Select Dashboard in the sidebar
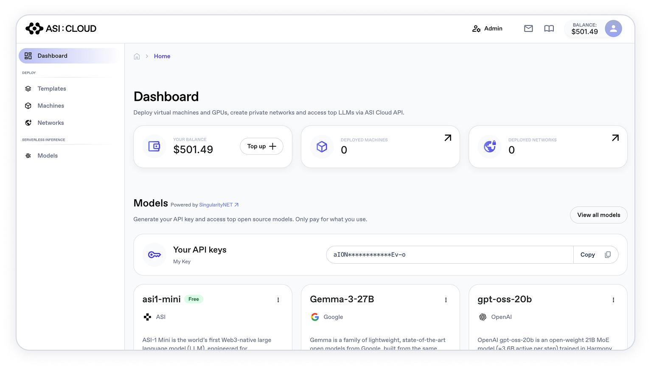 tap(52, 56)
